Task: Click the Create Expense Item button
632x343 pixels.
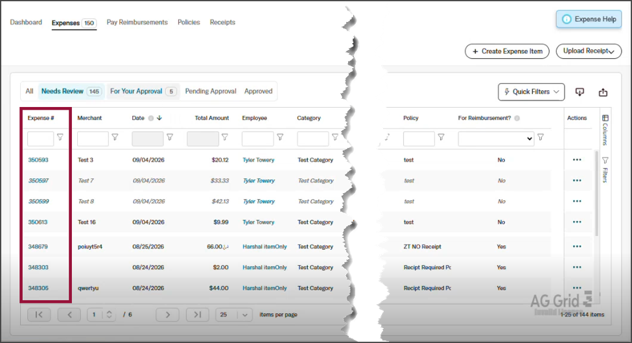Action: (x=507, y=51)
